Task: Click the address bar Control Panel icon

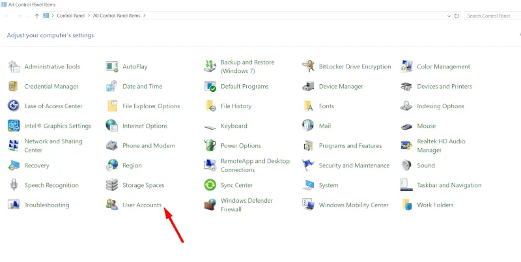Action: click(x=46, y=16)
